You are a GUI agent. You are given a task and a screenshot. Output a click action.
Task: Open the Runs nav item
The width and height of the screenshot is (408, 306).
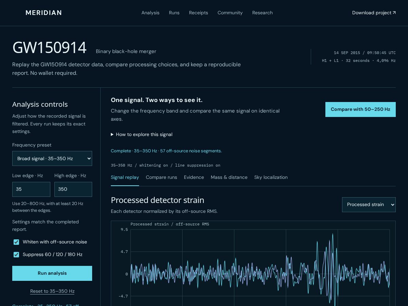[174, 13]
